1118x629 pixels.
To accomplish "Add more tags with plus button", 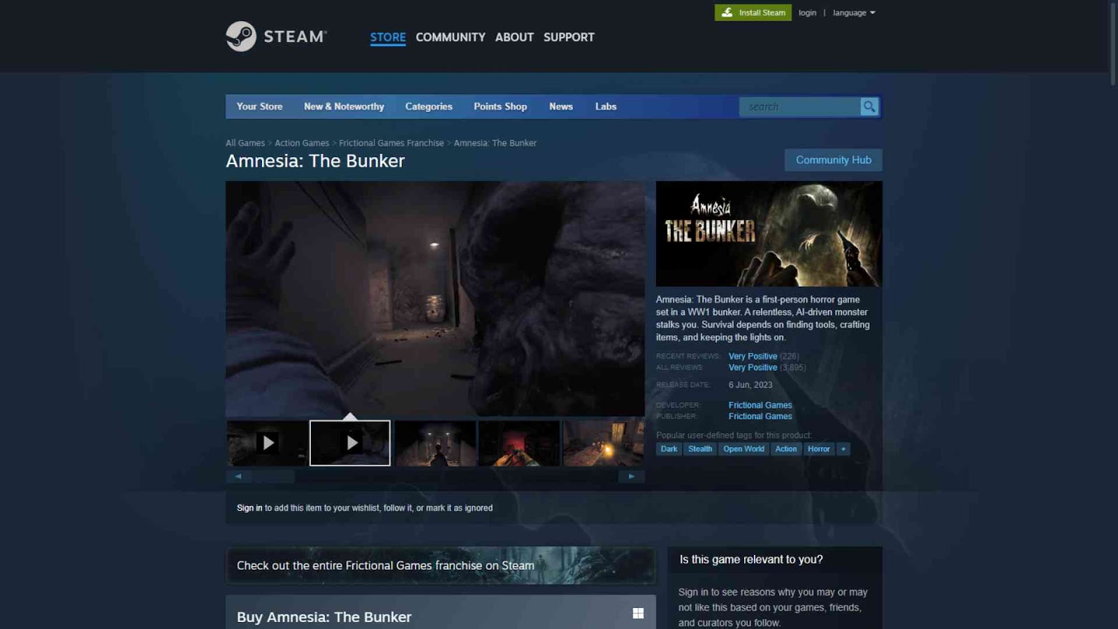I will coord(843,449).
